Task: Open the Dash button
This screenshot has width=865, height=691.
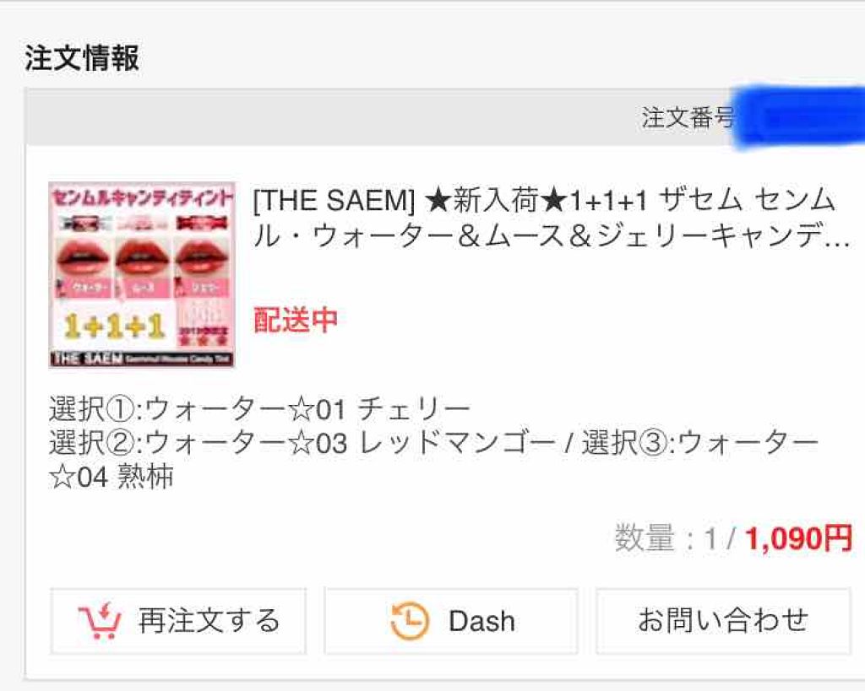Action: click(451, 621)
